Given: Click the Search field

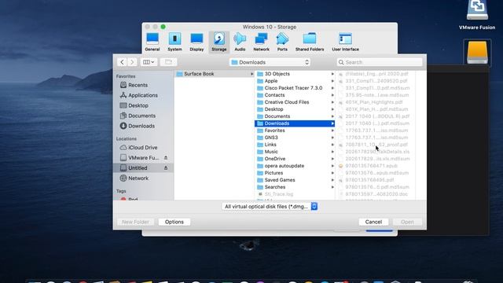Looking at the screenshot, I should click(x=380, y=62).
